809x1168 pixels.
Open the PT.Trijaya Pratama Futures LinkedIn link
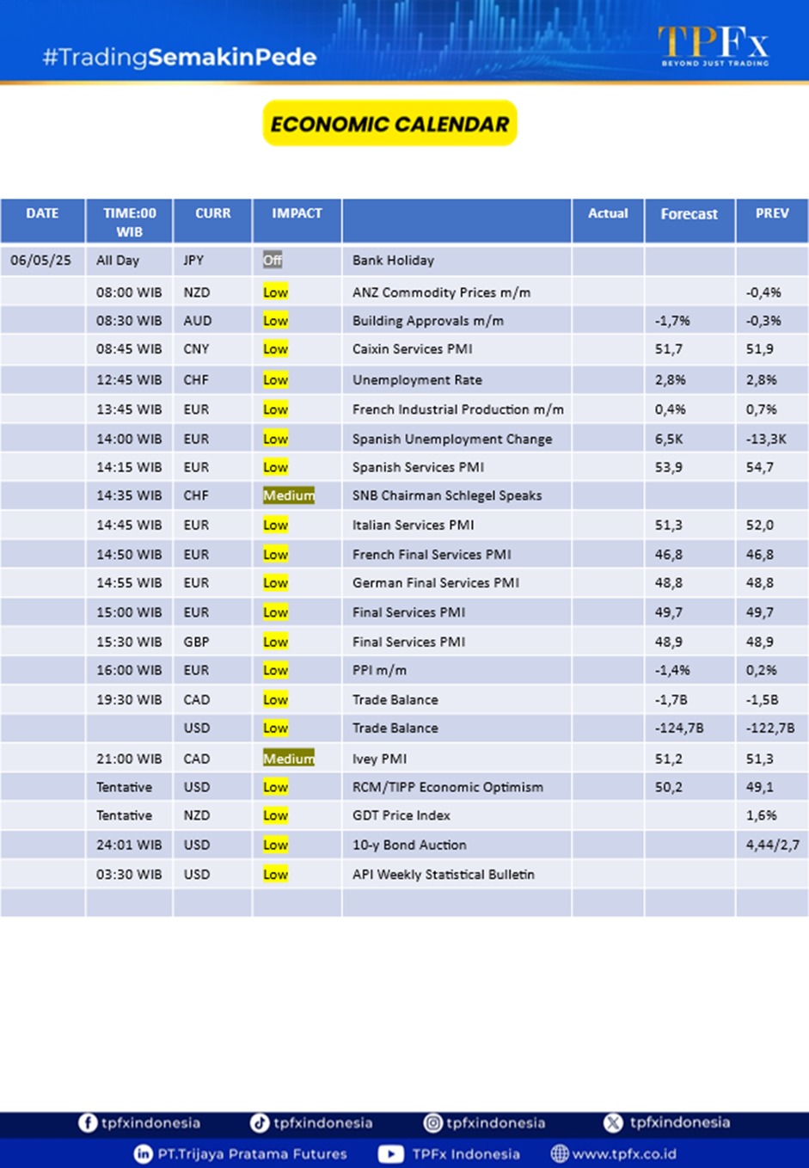click(x=252, y=1153)
